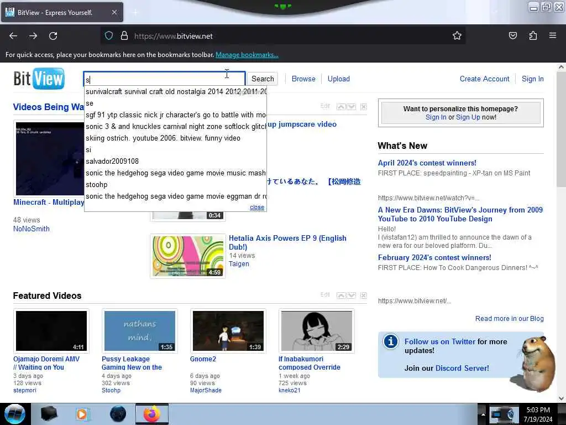The width and height of the screenshot is (566, 425).
Task: Show hidden system tray icons
Action: click(x=483, y=414)
